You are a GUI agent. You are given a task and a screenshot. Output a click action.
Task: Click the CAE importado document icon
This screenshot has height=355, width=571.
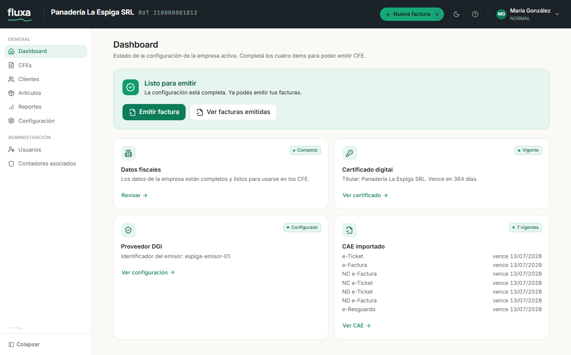[x=349, y=230]
